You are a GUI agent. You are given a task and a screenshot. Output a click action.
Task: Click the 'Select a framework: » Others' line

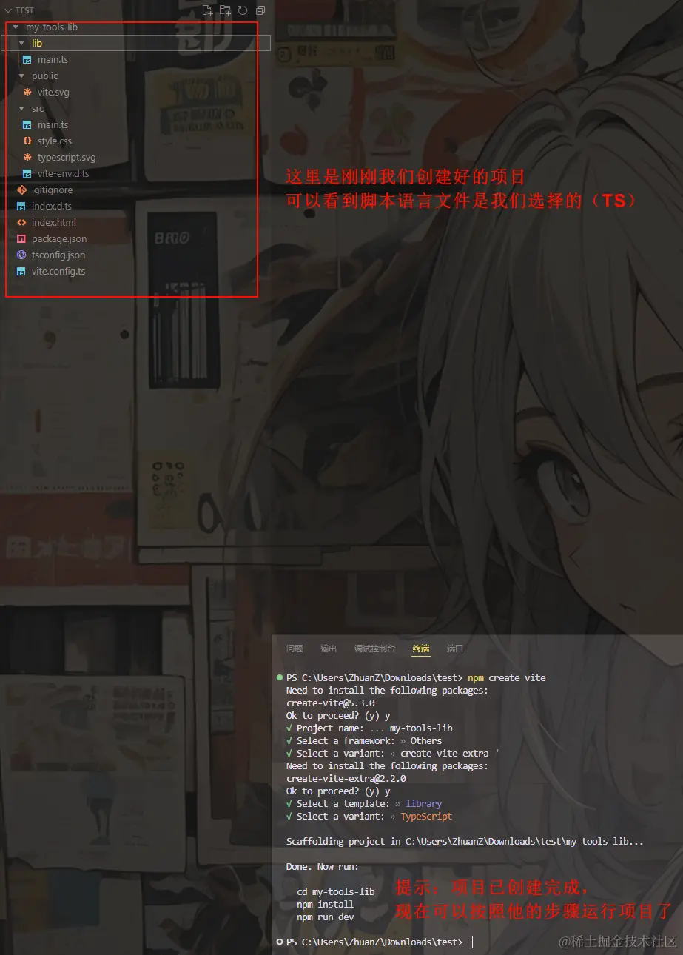click(364, 741)
